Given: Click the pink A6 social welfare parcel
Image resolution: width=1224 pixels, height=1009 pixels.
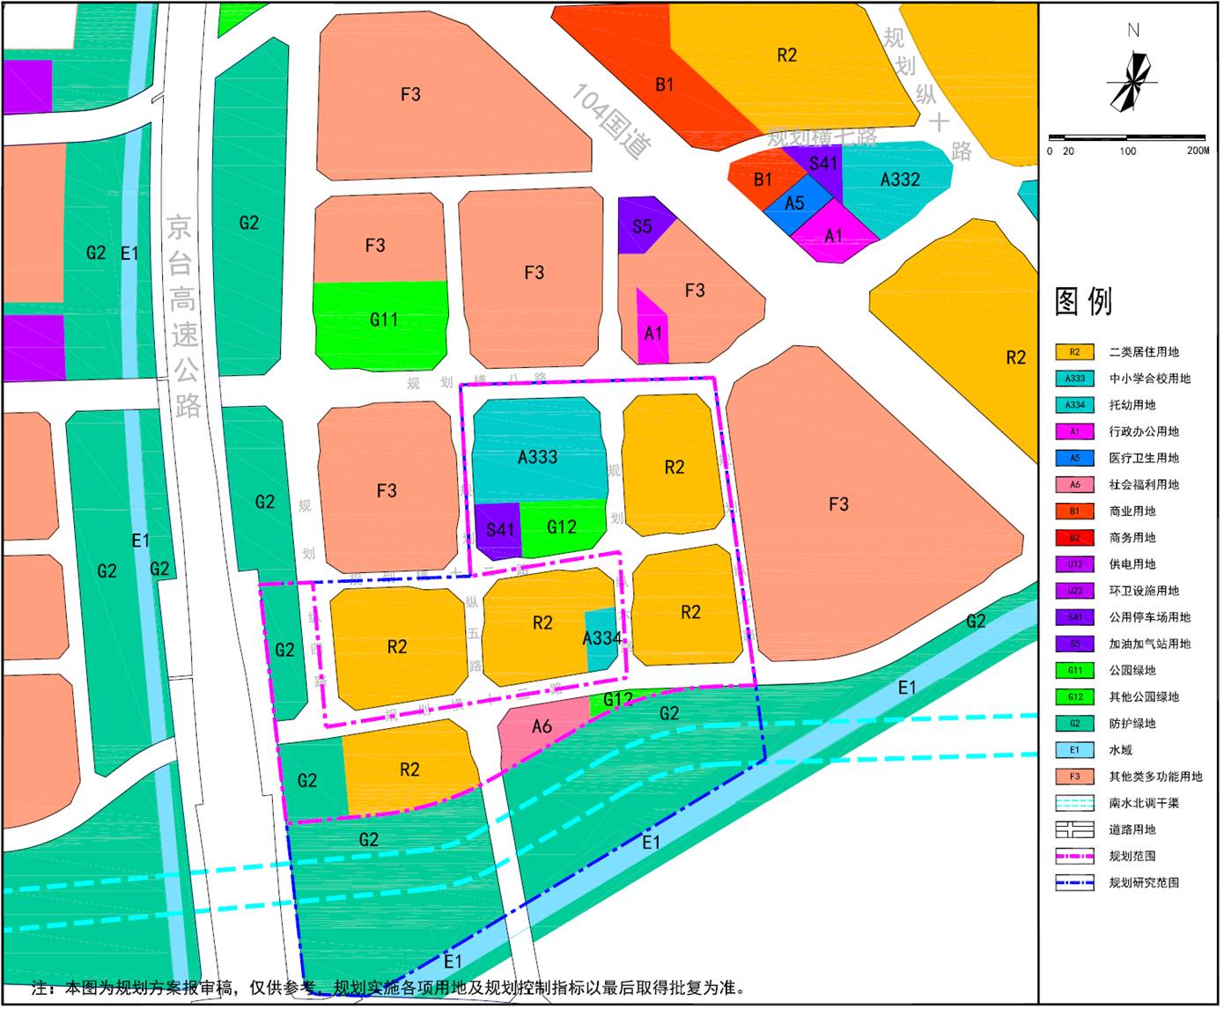Looking at the screenshot, I should click(x=539, y=729).
